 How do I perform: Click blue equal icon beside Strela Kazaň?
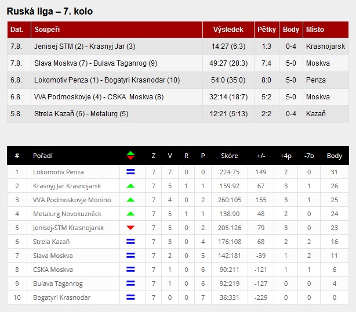pyautogui.click(x=130, y=242)
